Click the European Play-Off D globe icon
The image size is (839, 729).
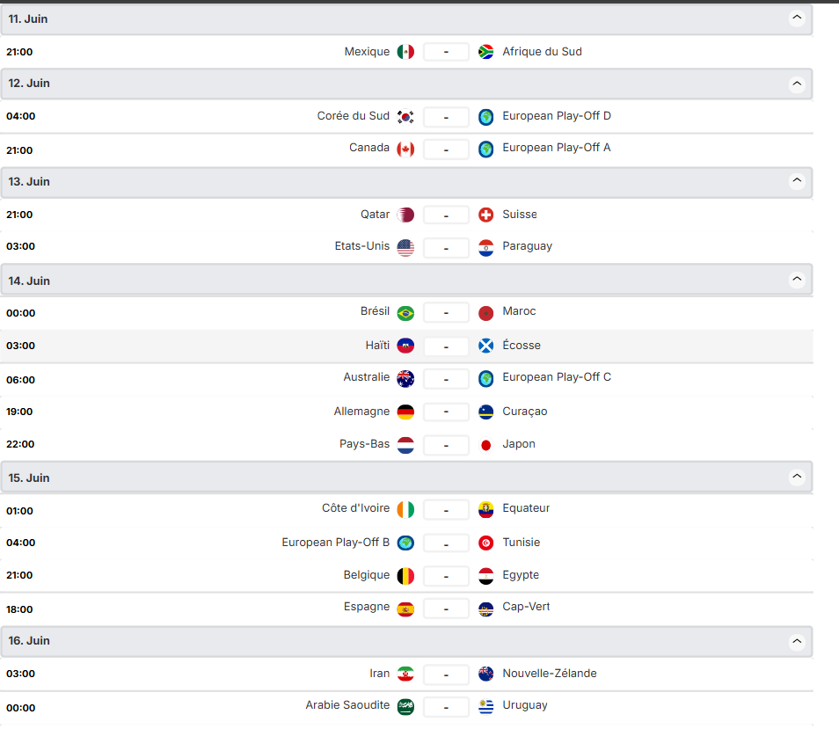point(485,117)
